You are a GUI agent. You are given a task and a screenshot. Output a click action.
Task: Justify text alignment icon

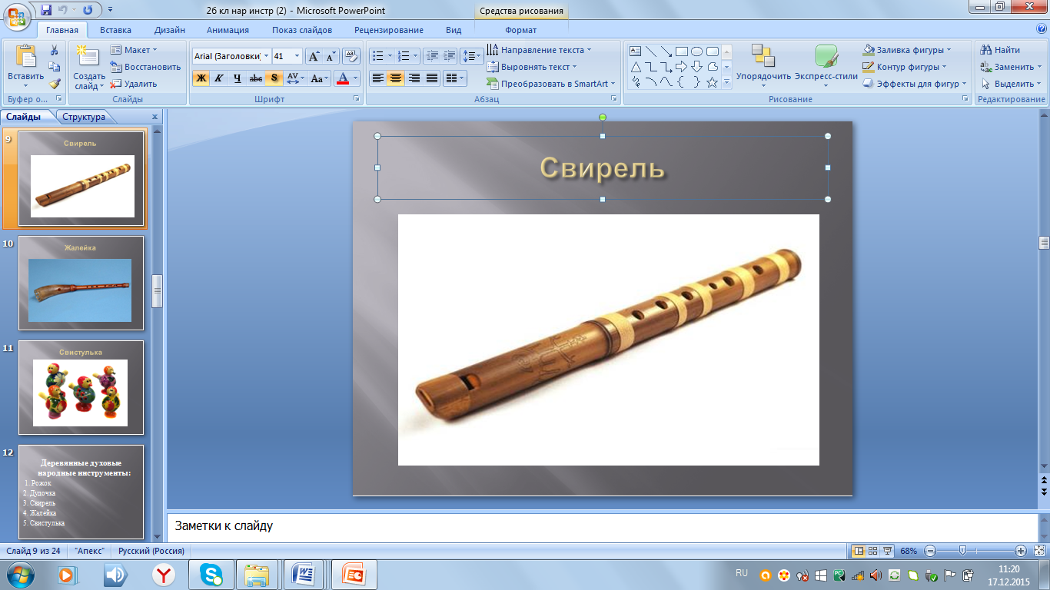431,78
